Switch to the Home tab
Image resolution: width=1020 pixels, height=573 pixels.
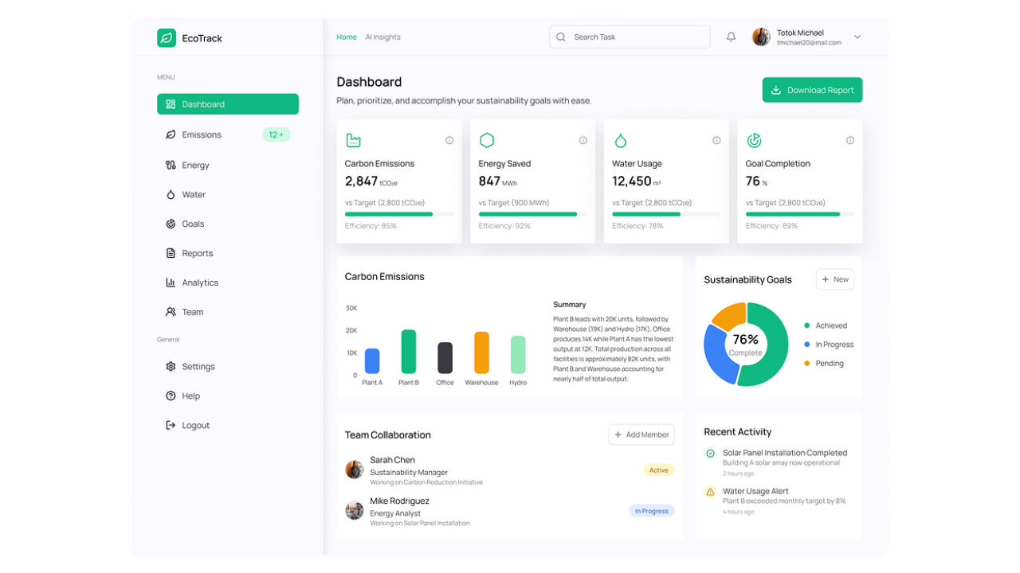pos(347,37)
